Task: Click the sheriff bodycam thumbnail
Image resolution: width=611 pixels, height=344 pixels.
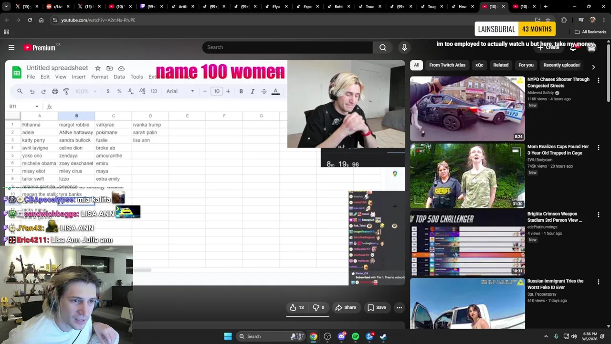Action: 467,176
